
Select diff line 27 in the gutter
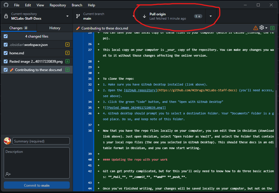coord(90,50)
